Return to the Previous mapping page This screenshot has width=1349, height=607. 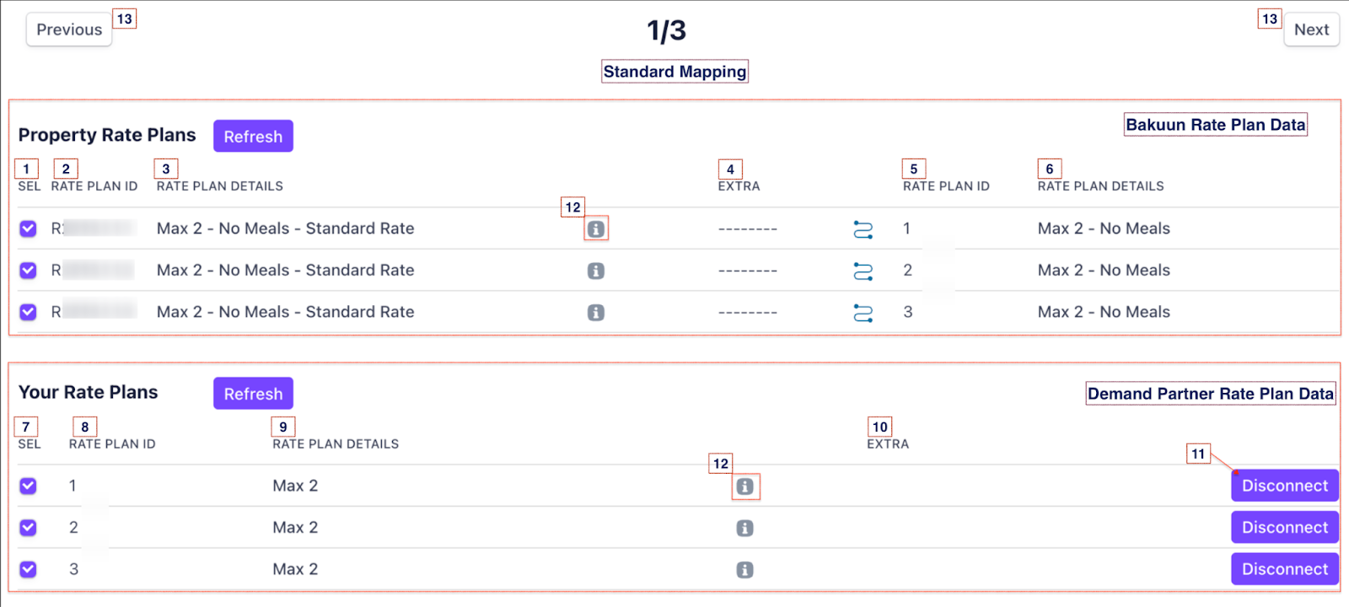click(69, 30)
